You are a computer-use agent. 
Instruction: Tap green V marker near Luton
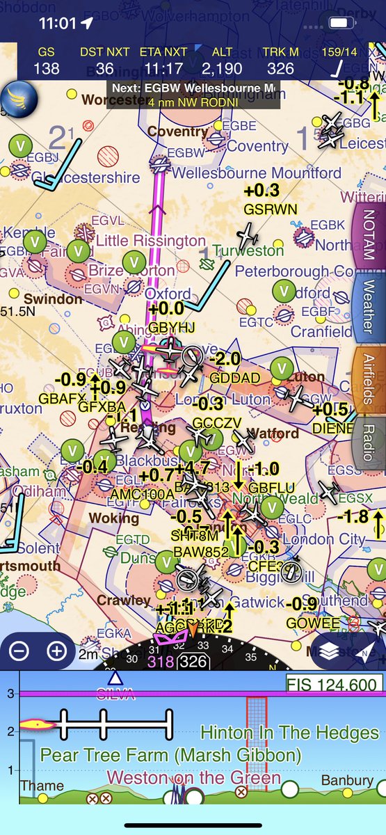282,367
